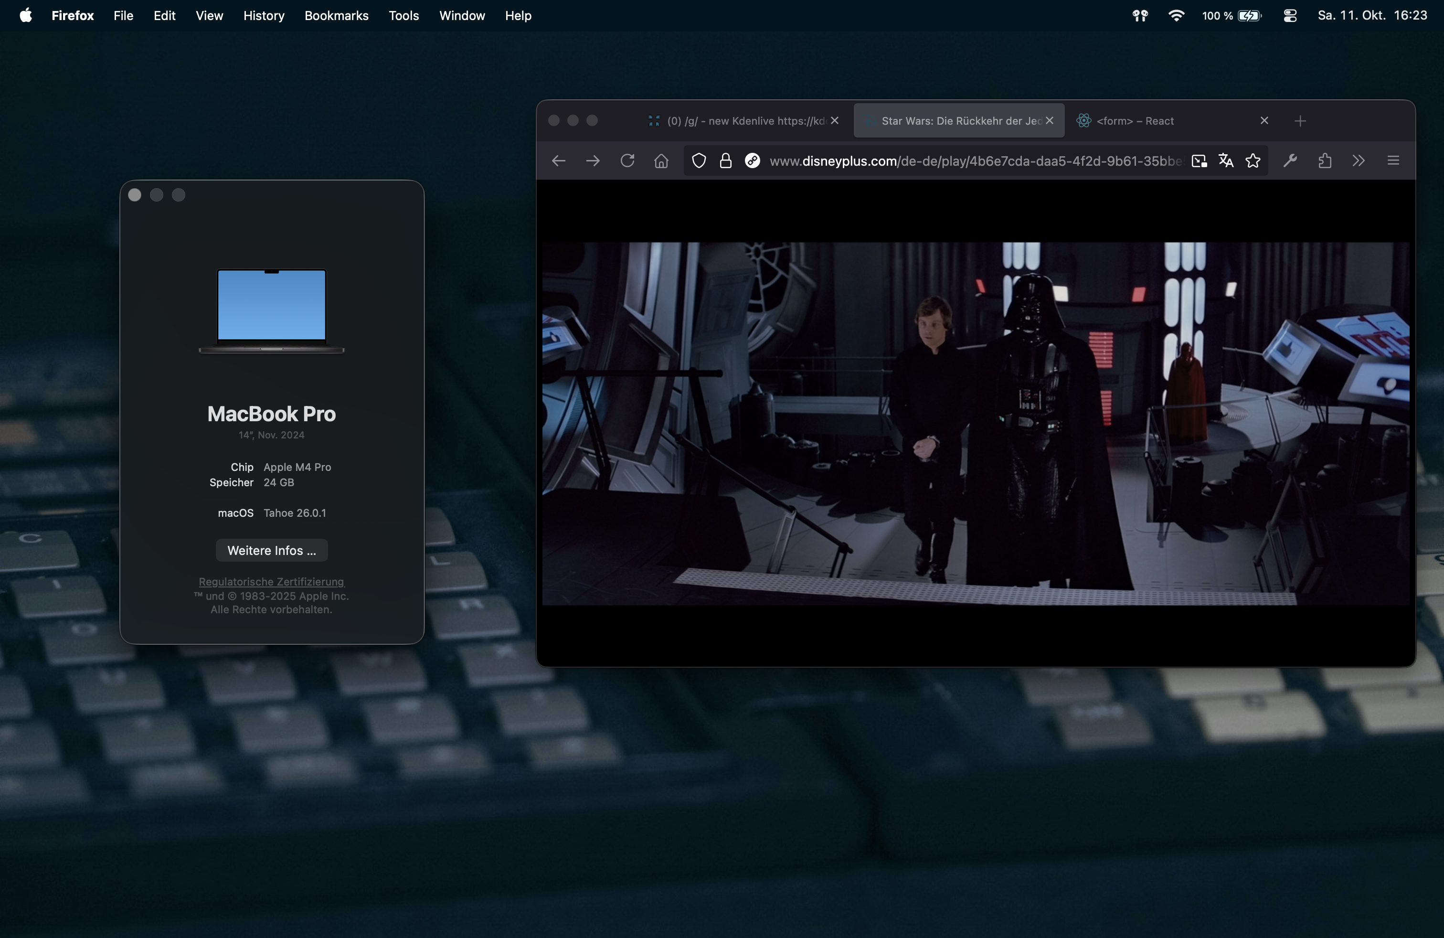Click the Firefox reload page icon
The height and width of the screenshot is (938, 1444).
point(627,161)
